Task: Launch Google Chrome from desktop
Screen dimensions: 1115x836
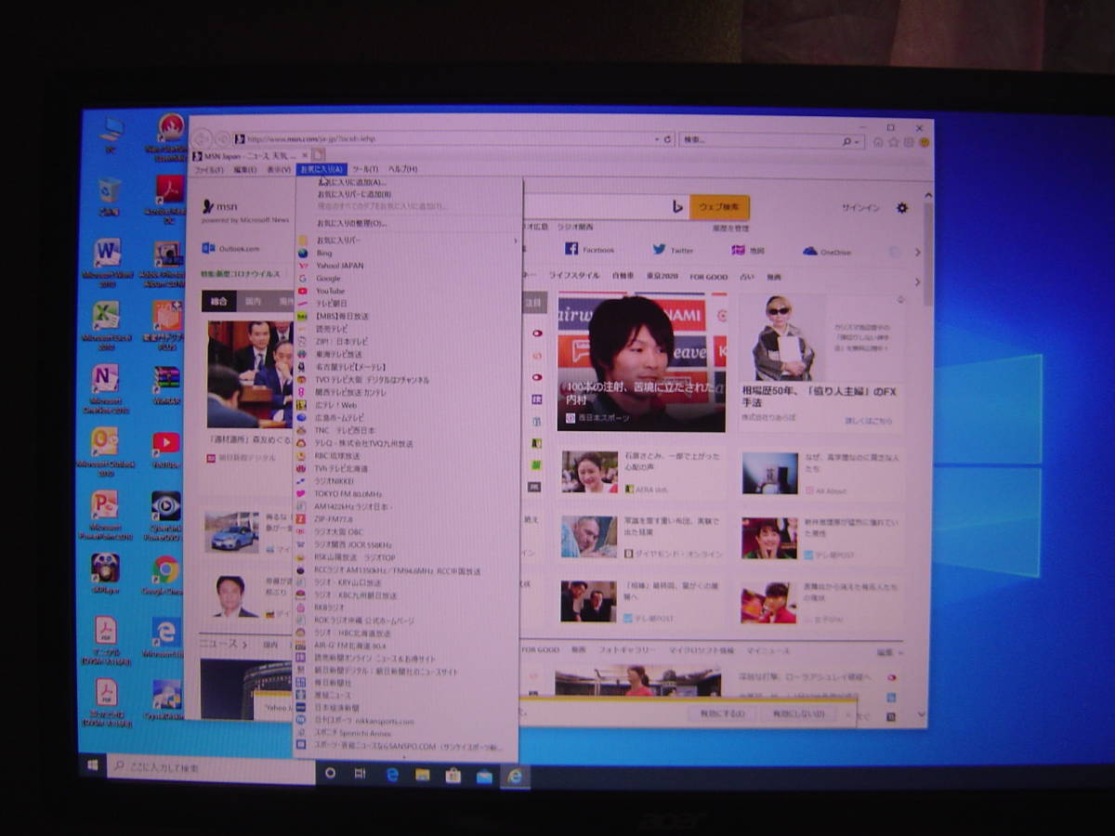Action: pyautogui.click(x=166, y=575)
